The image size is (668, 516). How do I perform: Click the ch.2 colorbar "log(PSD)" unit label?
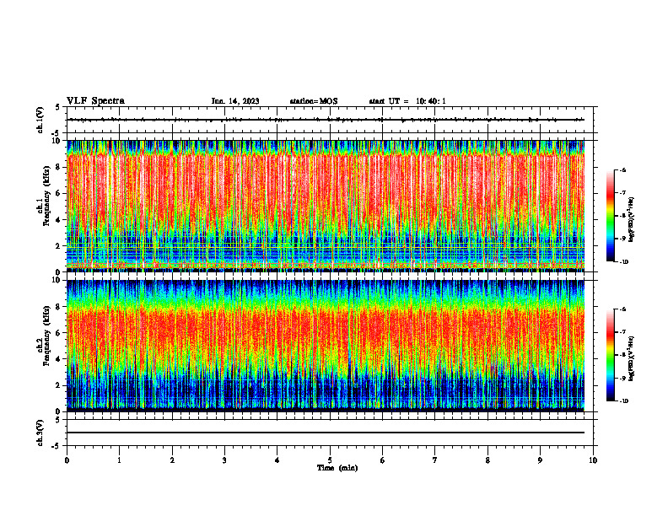[632, 358]
